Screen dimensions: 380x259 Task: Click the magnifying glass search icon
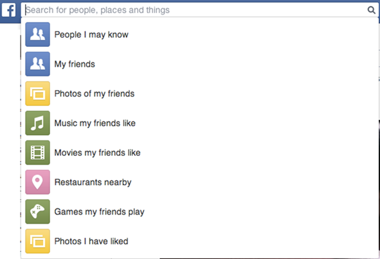[370, 10]
